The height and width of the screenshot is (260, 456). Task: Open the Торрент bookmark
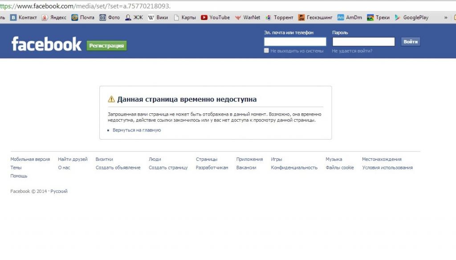coord(279,18)
